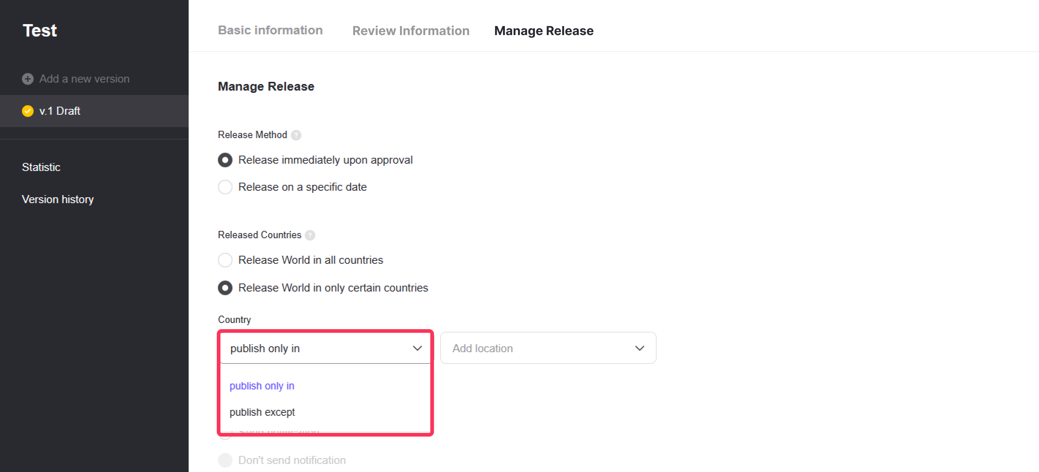Open the Manage Release tab
This screenshot has width=1039, height=472.
pyautogui.click(x=543, y=31)
